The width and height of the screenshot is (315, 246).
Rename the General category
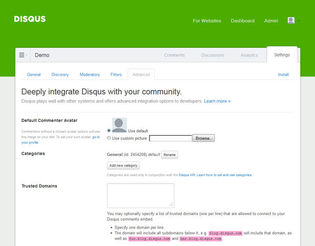click(169, 155)
